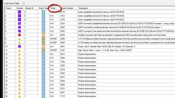The width and height of the screenshot is (175, 98).
Task: Select frame number 5585
Action: click(63, 85)
